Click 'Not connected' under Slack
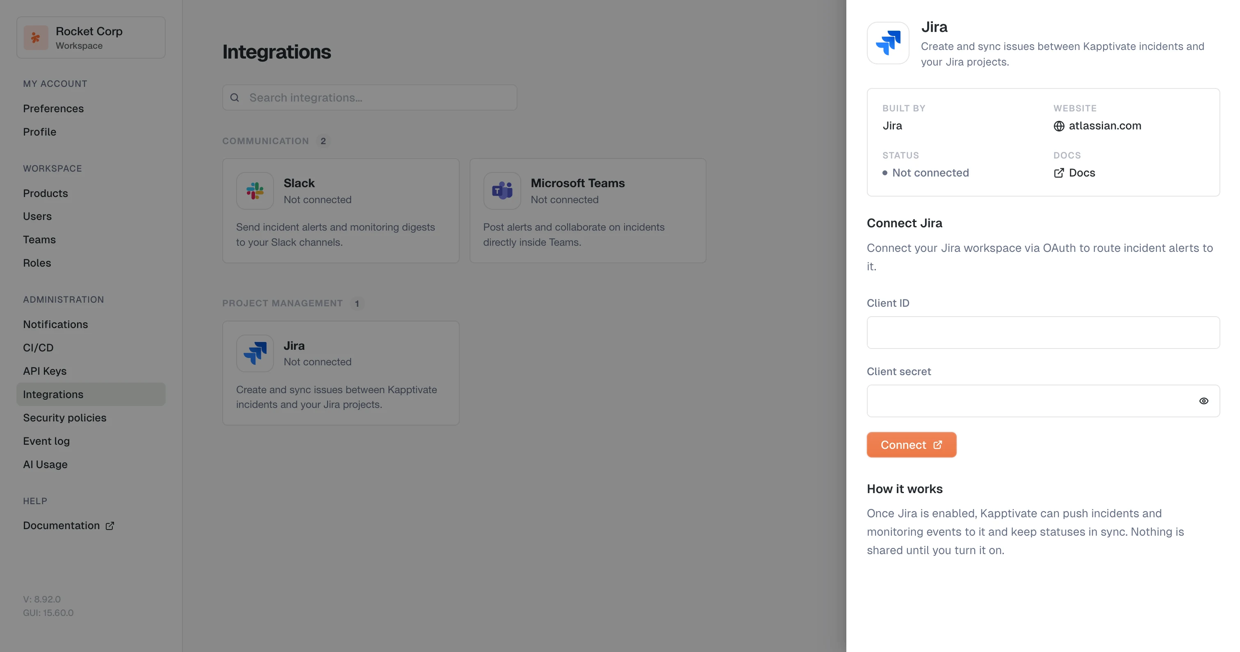 (317, 199)
